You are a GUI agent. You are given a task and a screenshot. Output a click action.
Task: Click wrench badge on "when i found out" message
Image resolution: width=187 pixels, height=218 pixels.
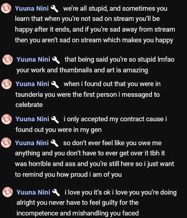tap(55, 85)
